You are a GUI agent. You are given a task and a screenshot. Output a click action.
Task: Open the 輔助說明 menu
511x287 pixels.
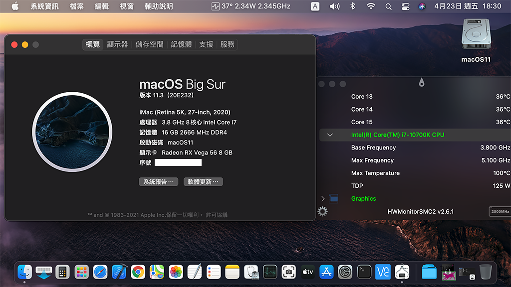(159, 6)
